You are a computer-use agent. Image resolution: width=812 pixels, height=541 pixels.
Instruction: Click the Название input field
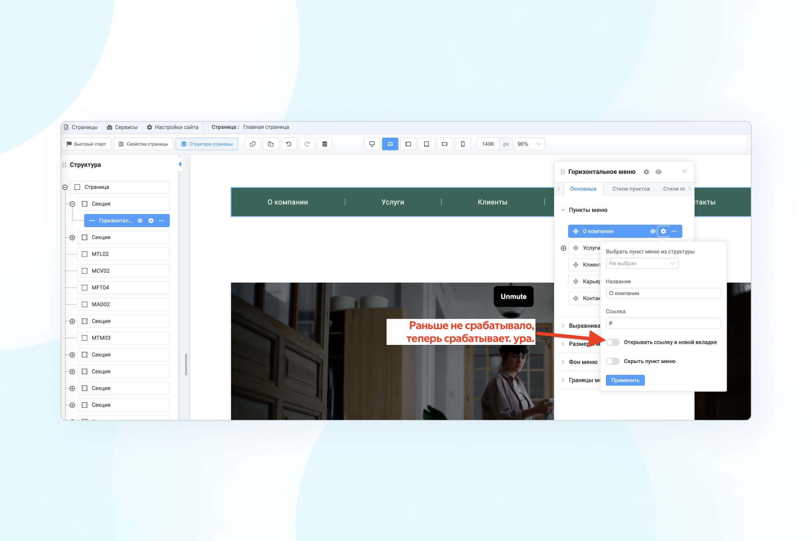(x=663, y=293)
